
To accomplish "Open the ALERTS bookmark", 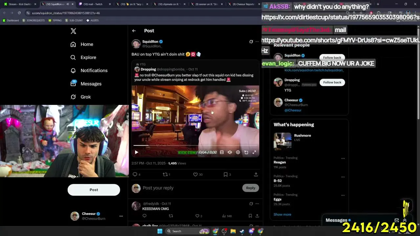I will [92, 20].
